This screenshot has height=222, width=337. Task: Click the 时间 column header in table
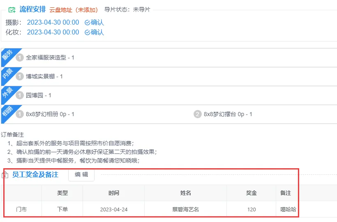click(x=114, y=193)
